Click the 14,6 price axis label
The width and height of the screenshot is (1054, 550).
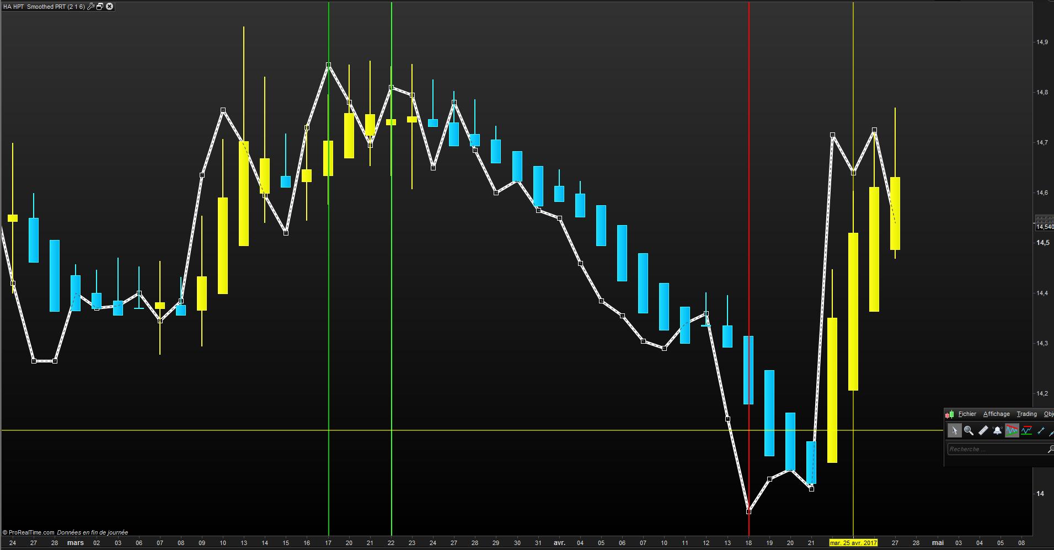click(1042, 193)
